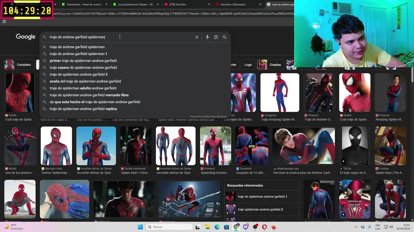Open Fandom 'Spider-Man (The A...' image result

[x=390, y=146]
